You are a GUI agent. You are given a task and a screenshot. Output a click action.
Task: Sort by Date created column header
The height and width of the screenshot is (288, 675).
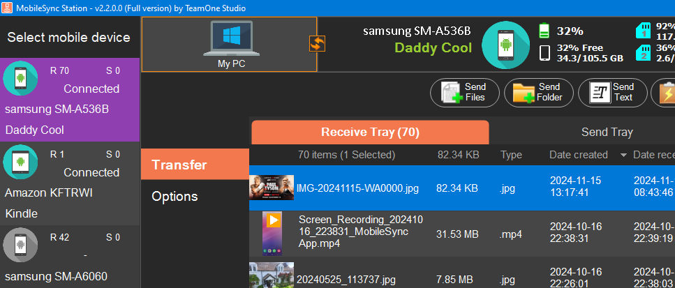point(579,155)
